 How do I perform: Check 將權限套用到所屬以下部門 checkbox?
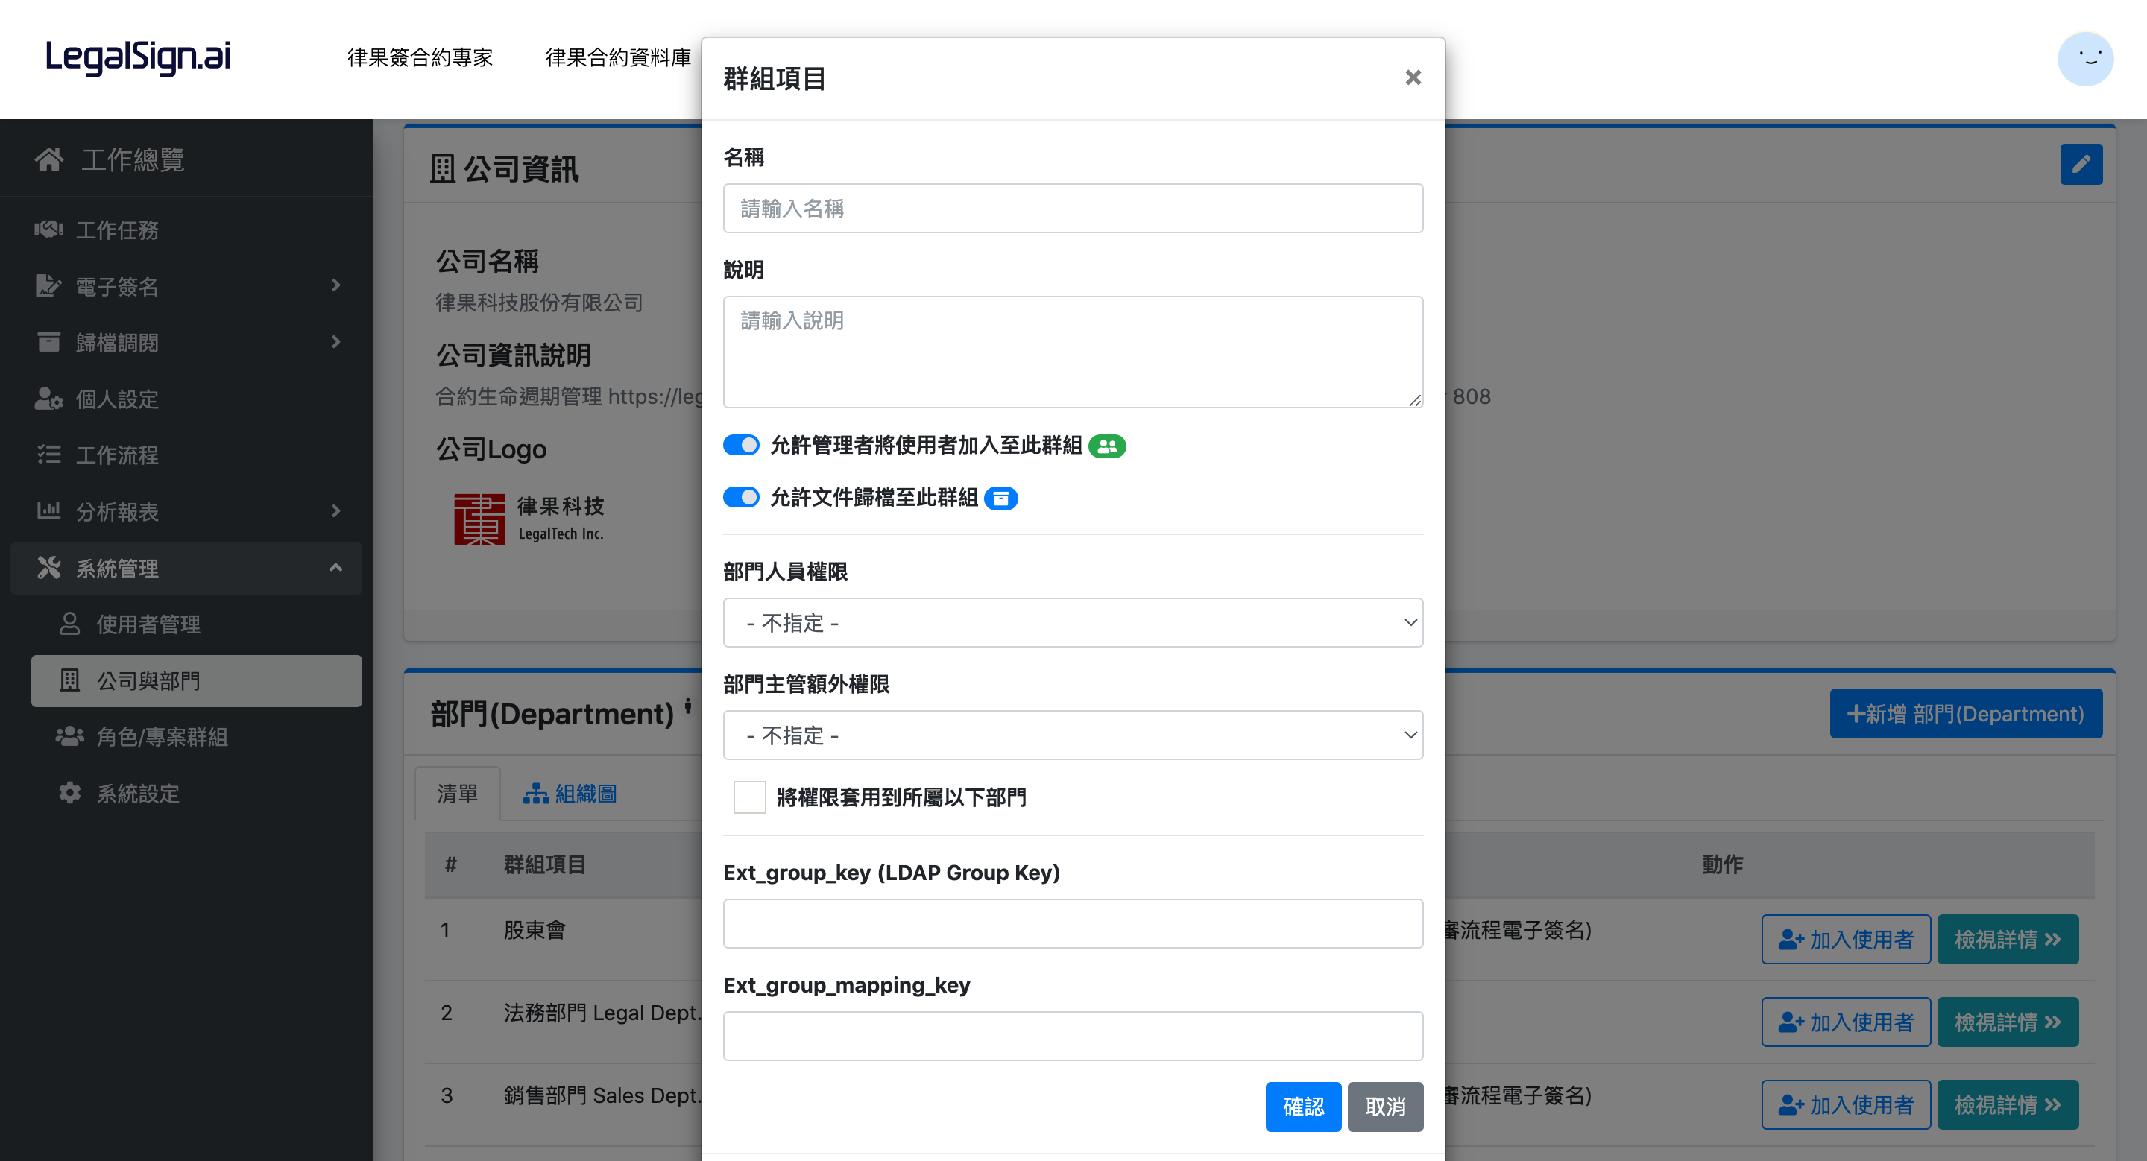[749, 797]
